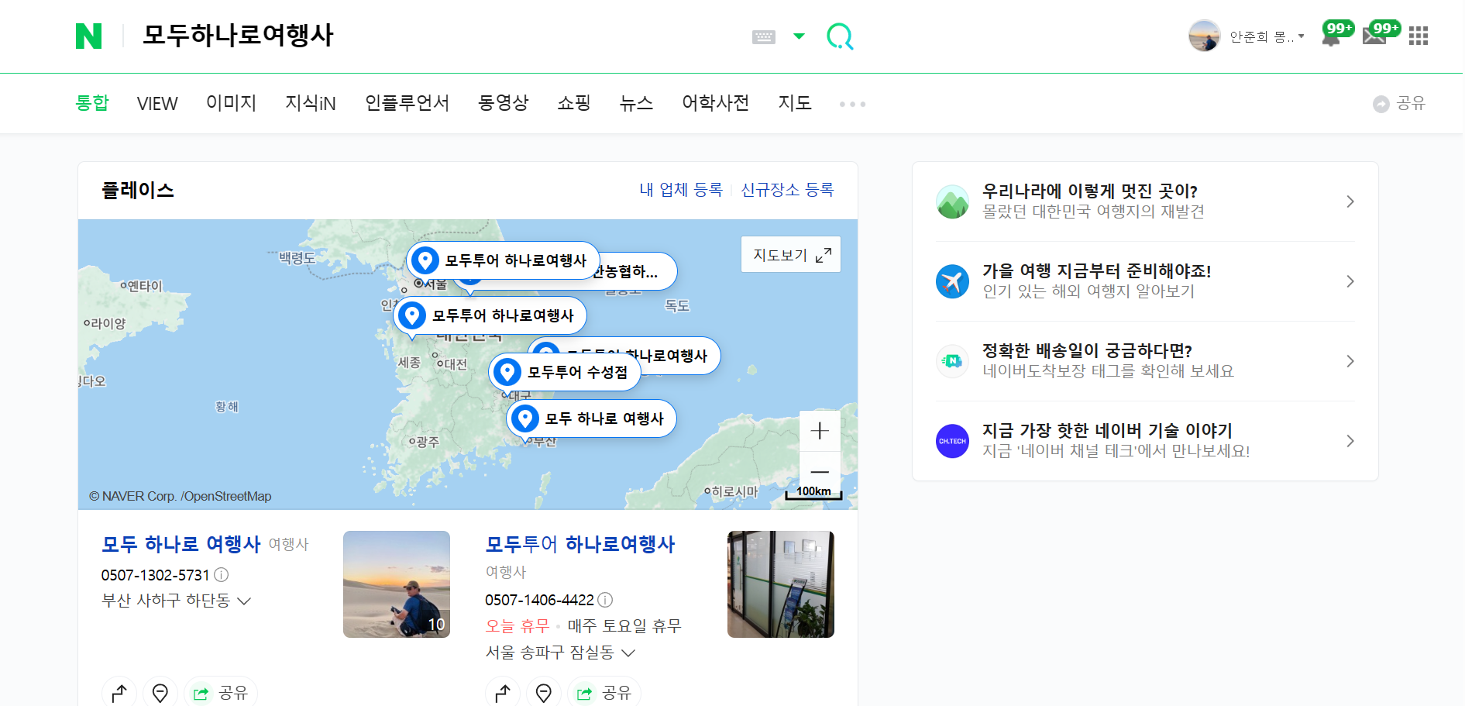Click location pin icon for 모두투어 하나로여행사 listing

[x=544, y=693]
